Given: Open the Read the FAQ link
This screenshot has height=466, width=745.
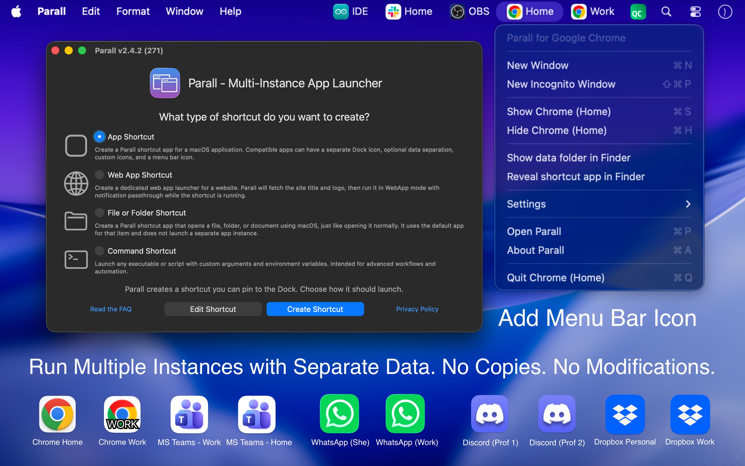Looking at the screenshot, I should click(111, 309).
